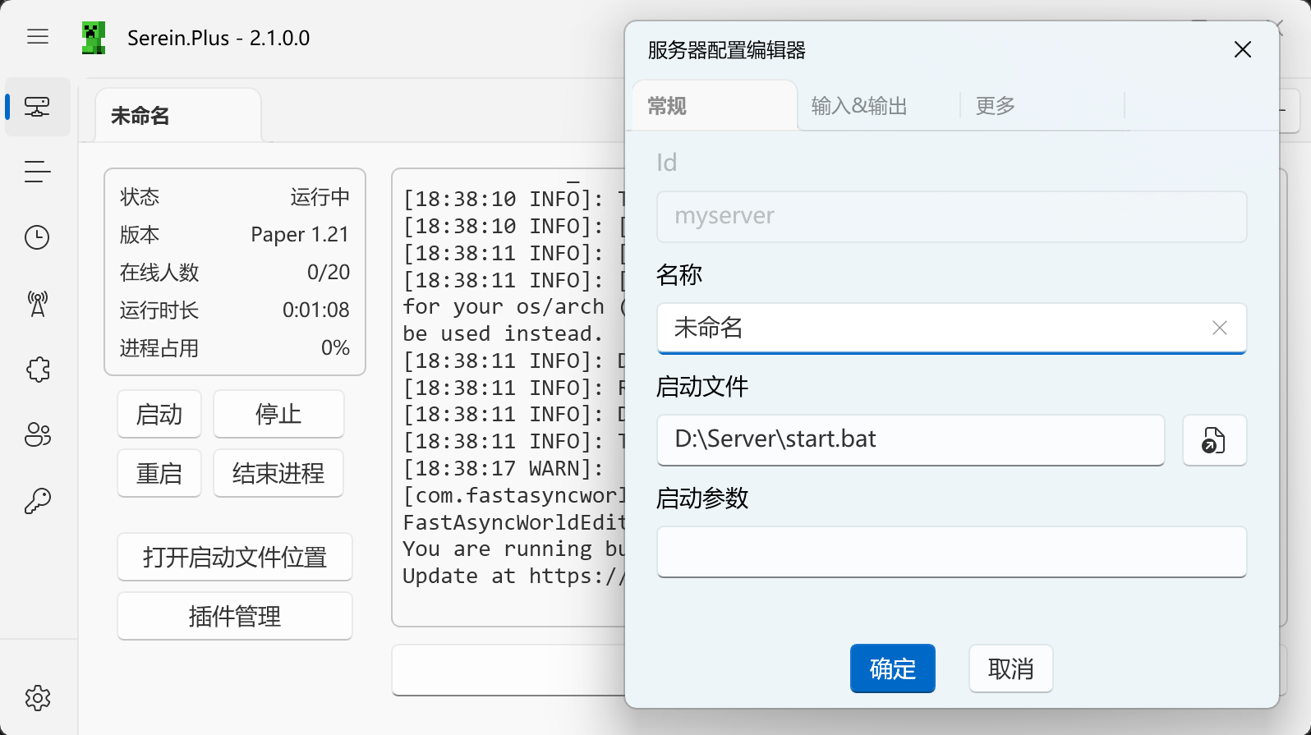
Task: Open the settings gear icon
Action: (38, 698)
